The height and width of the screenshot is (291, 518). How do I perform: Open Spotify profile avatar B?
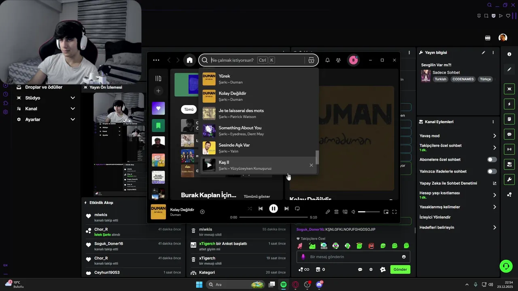[353, 60]
